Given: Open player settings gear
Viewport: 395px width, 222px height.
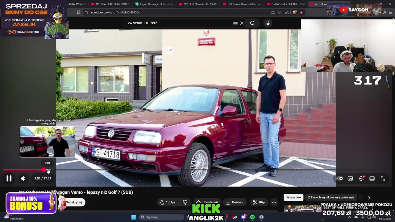Looking at the screenshot, I should tap(361, 179).
